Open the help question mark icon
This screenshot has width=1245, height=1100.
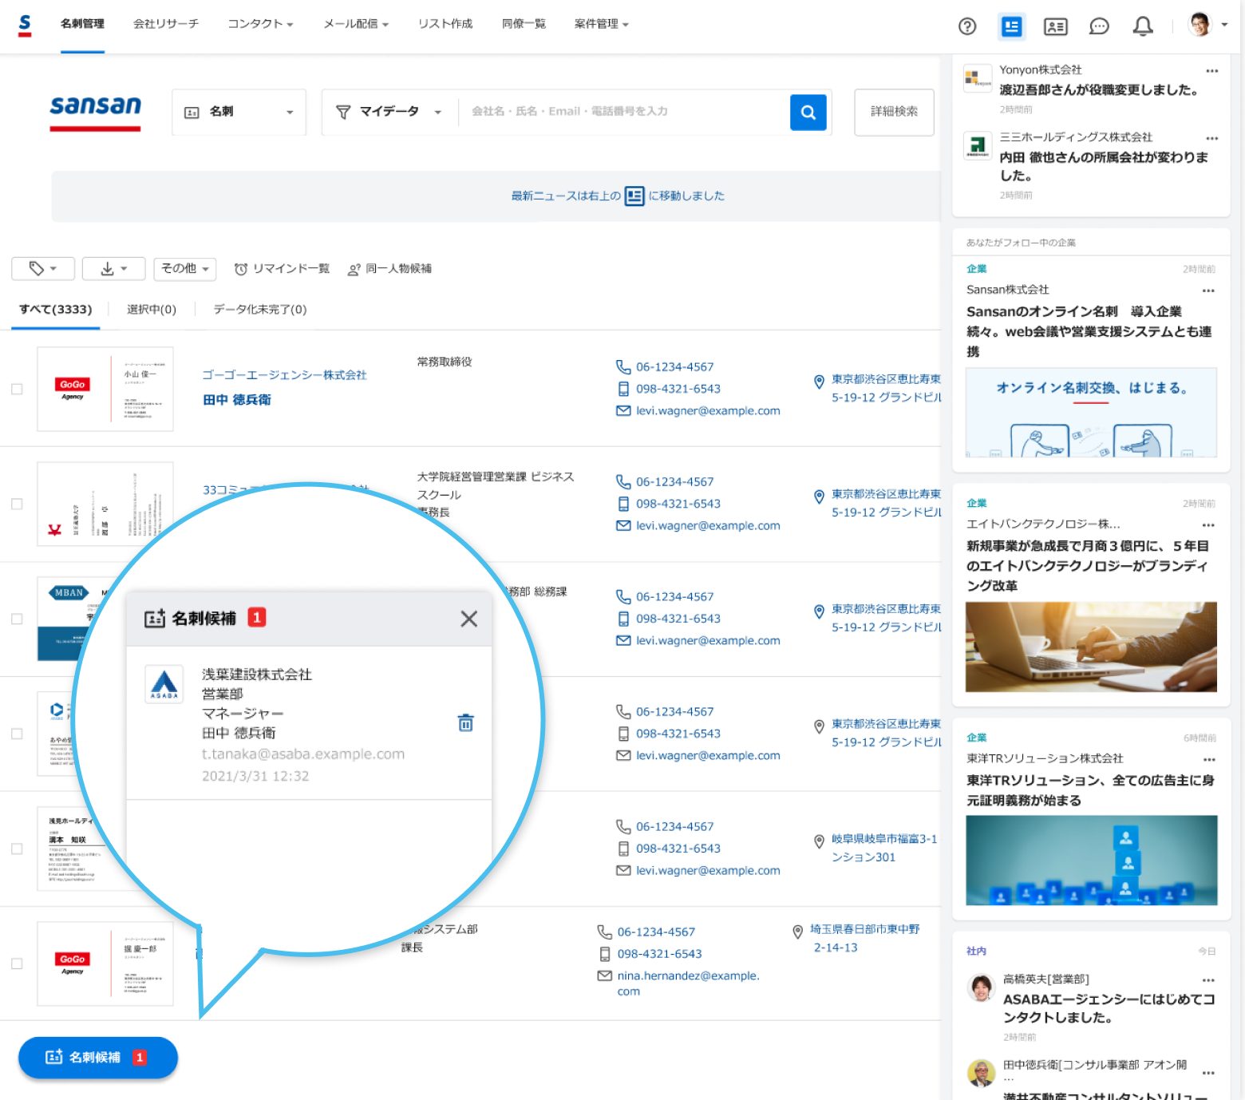[967, 26]
